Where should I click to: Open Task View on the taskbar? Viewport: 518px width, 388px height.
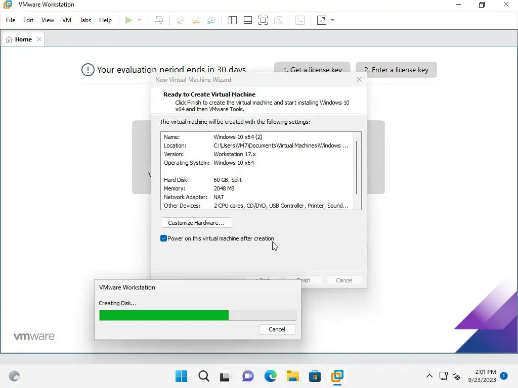click(x=225, y=376)
